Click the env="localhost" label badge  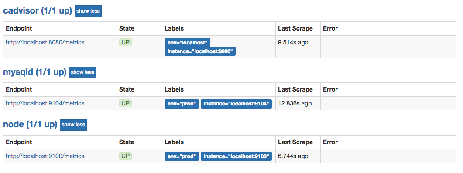pos(187,42)
